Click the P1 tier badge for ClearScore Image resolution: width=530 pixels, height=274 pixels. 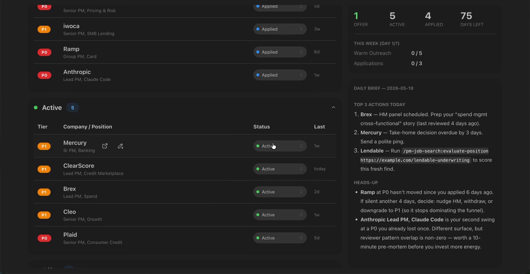click(44, 169)
